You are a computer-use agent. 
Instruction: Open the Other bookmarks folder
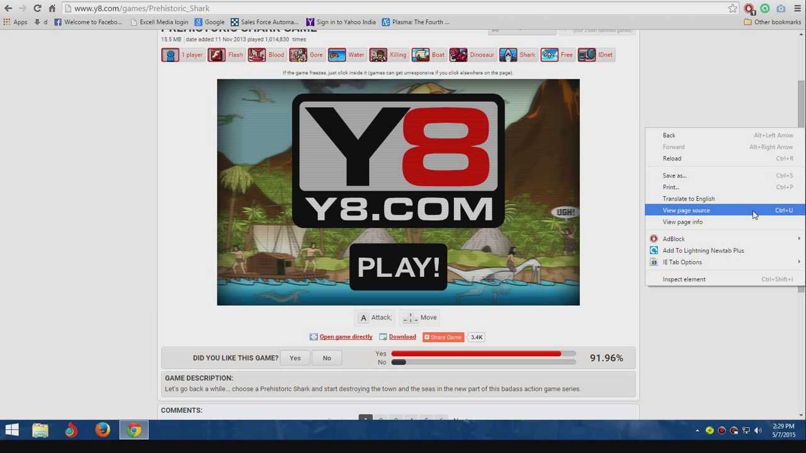coord(772,22)
